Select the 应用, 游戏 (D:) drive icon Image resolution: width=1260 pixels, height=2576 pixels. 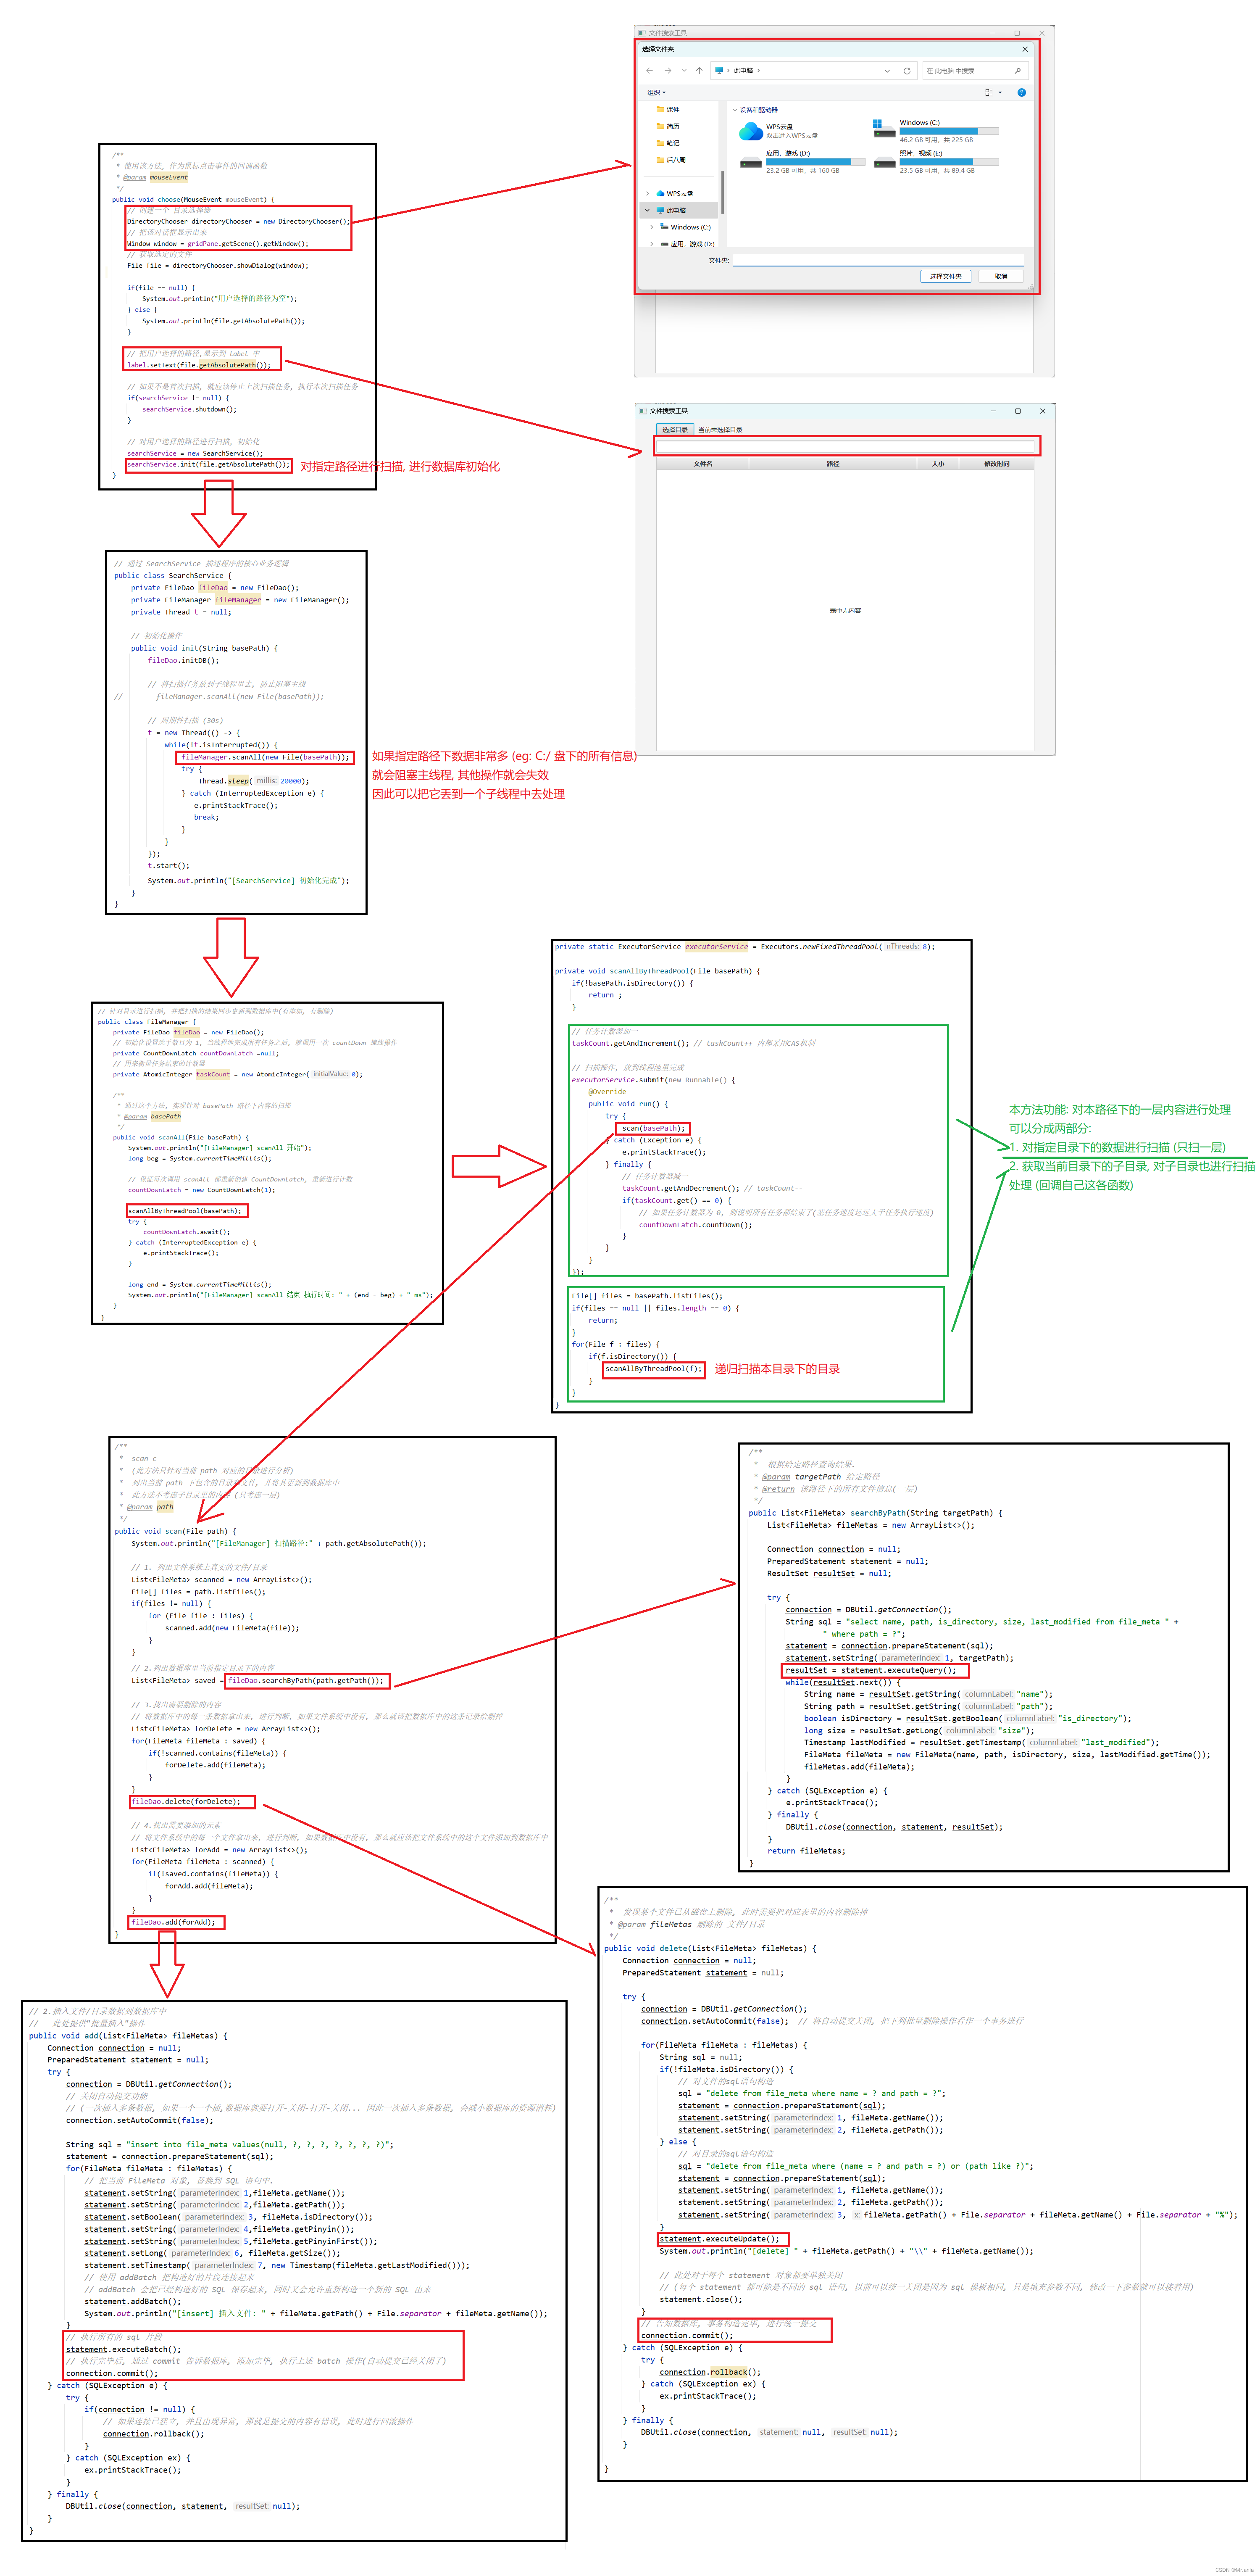pos(751,162)
